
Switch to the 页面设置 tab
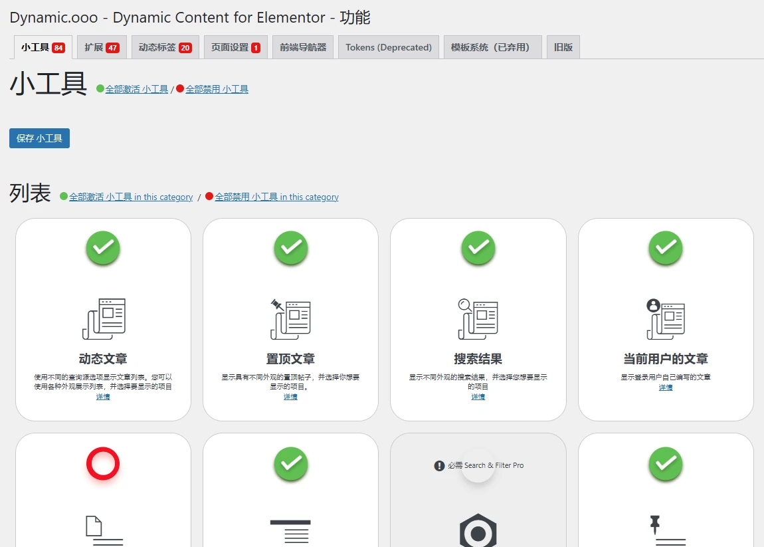235,47
